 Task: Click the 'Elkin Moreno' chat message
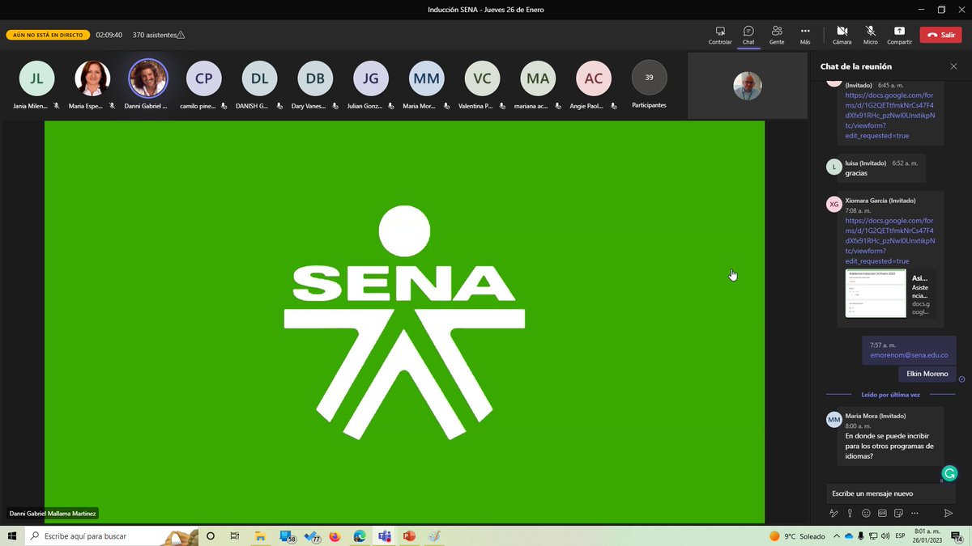point(927,374)
